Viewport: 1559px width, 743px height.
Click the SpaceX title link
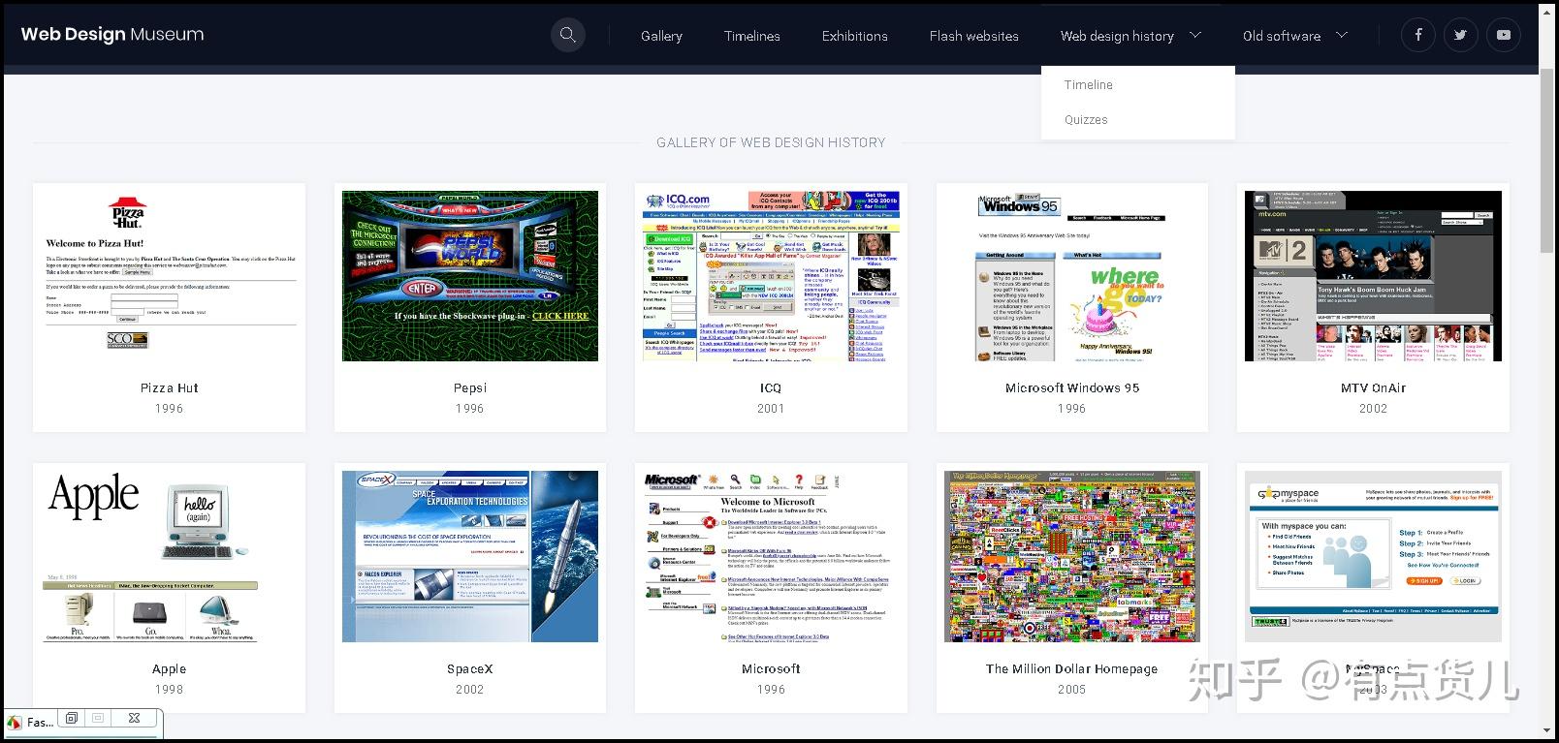[x=470, y=669]
